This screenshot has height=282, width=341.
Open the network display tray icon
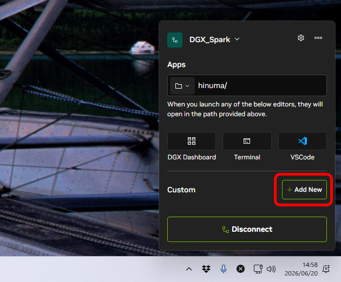click(258, 269)
